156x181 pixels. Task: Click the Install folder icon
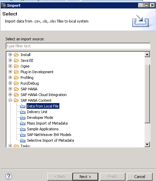pos(16,55)
